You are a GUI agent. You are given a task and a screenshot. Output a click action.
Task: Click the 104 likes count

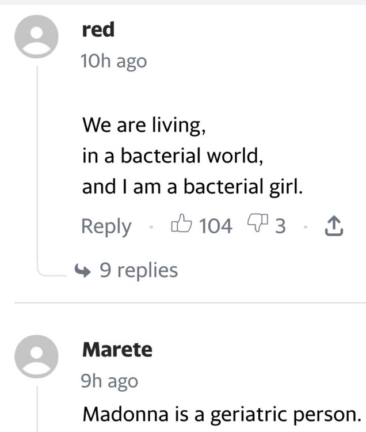[215, 226]
